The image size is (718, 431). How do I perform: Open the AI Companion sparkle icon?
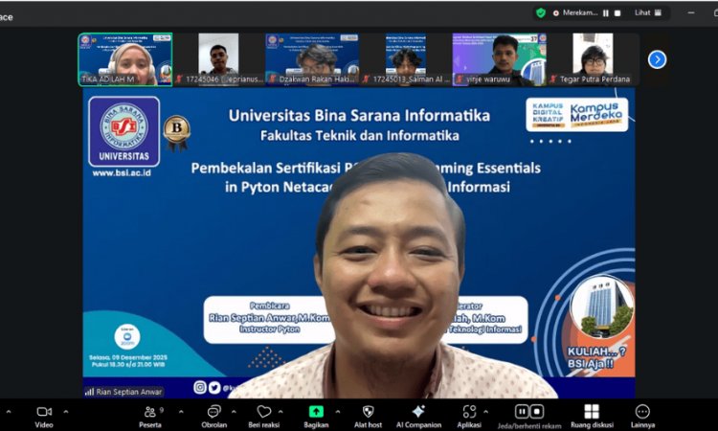tap(418, 411)
